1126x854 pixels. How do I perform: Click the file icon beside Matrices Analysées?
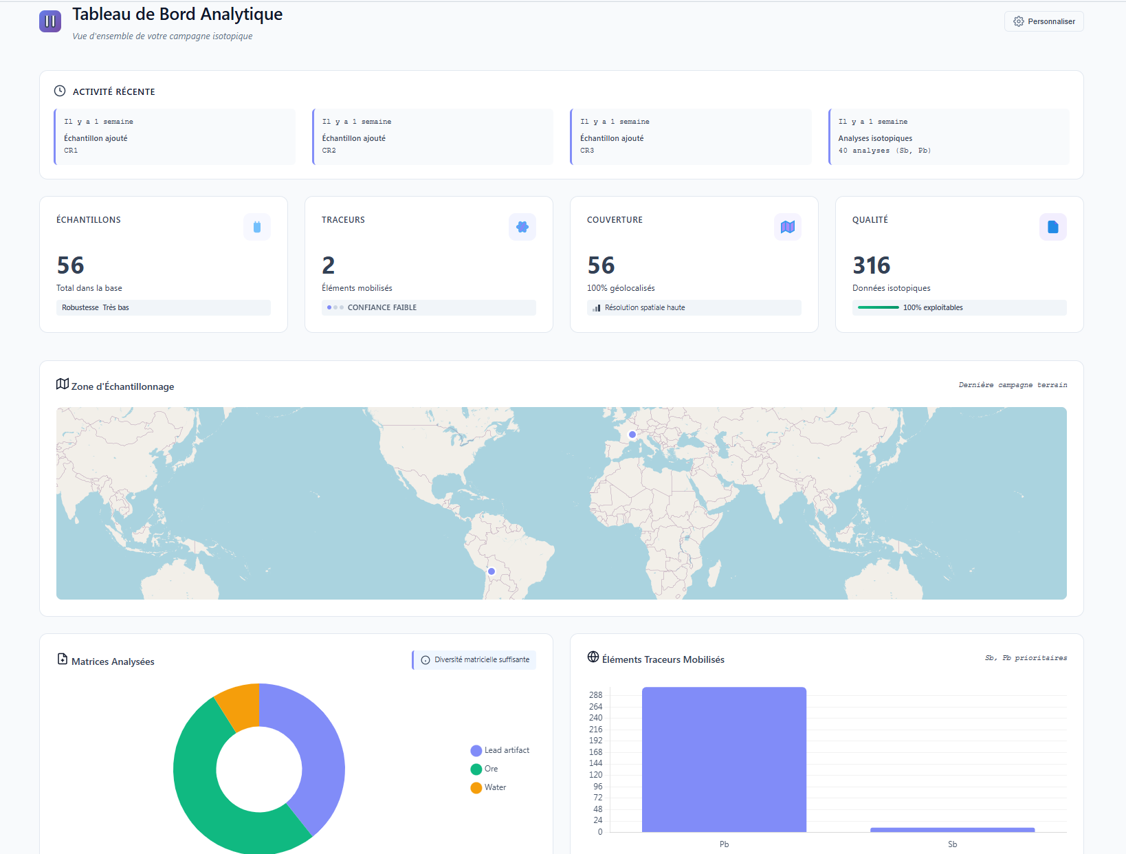click(63, 659)
